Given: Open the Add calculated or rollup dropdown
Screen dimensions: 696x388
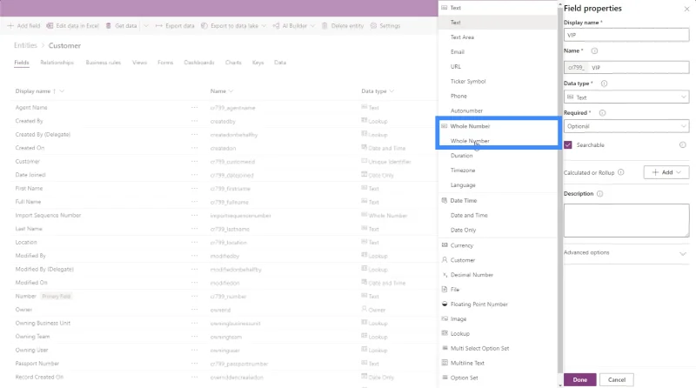Looking at the screenshot, I should coord(666,172).
